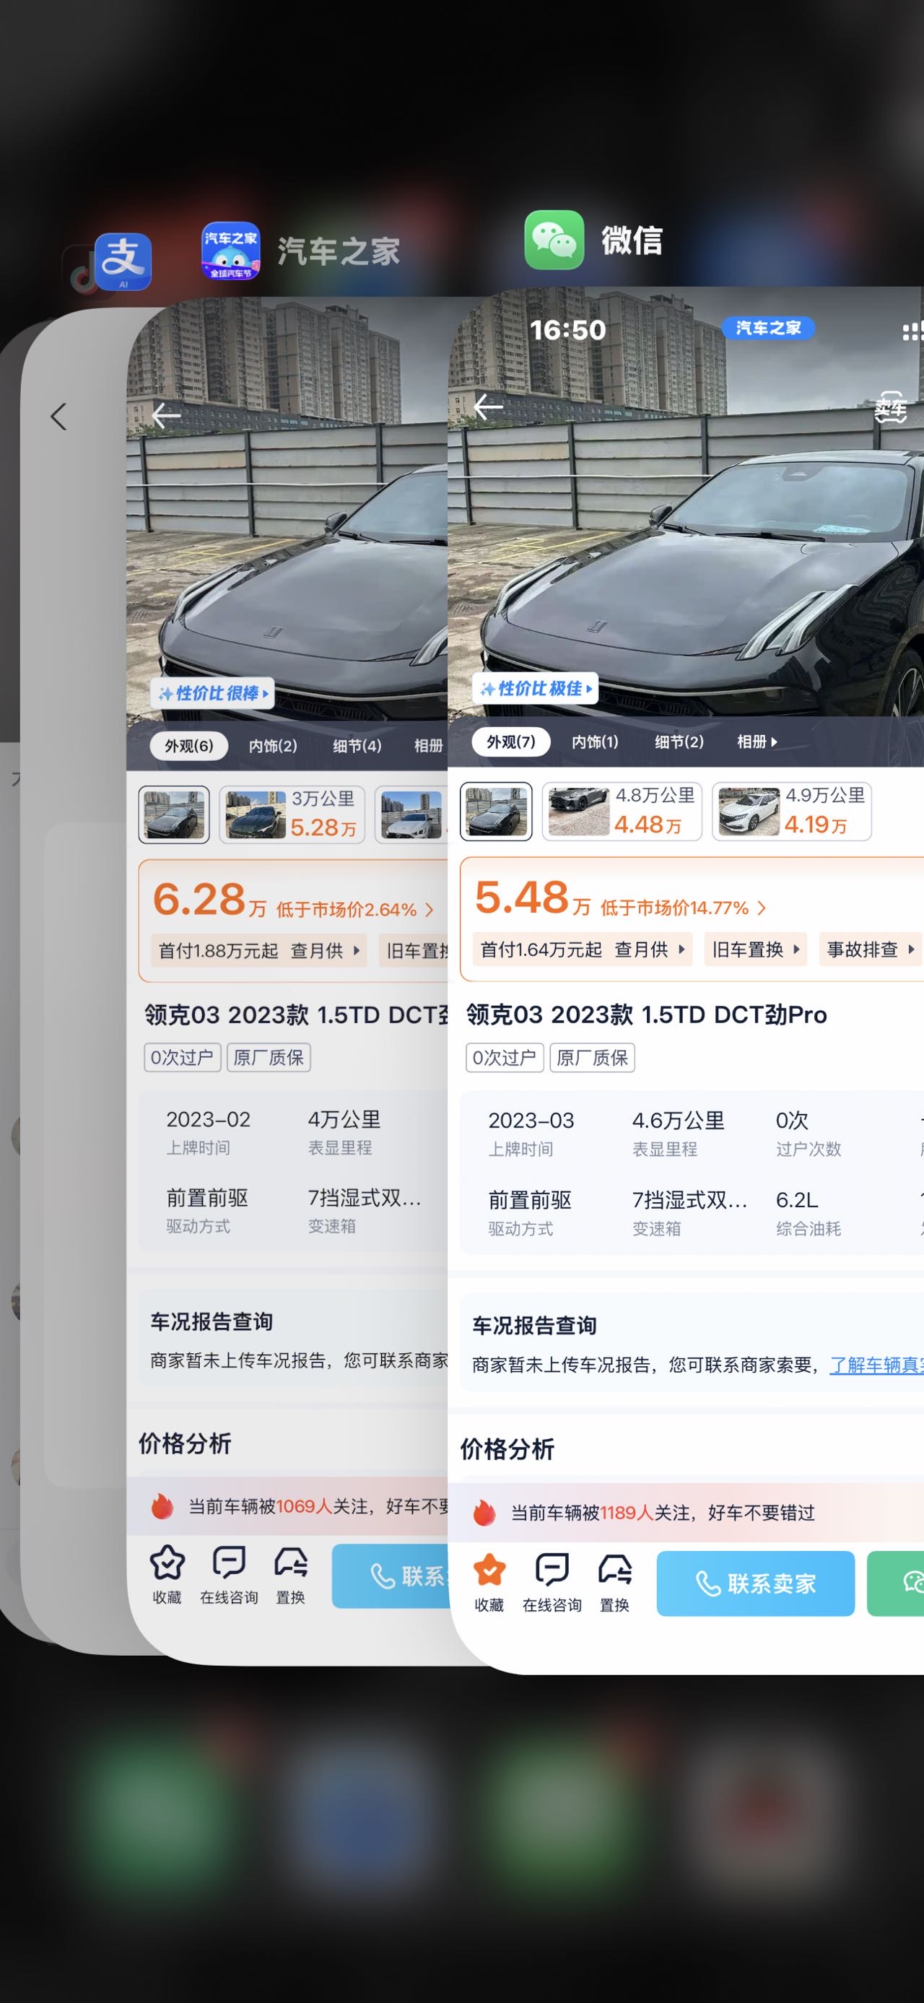Tap the 价格分析 heading in the 微信 card

tap(507, 1448)
